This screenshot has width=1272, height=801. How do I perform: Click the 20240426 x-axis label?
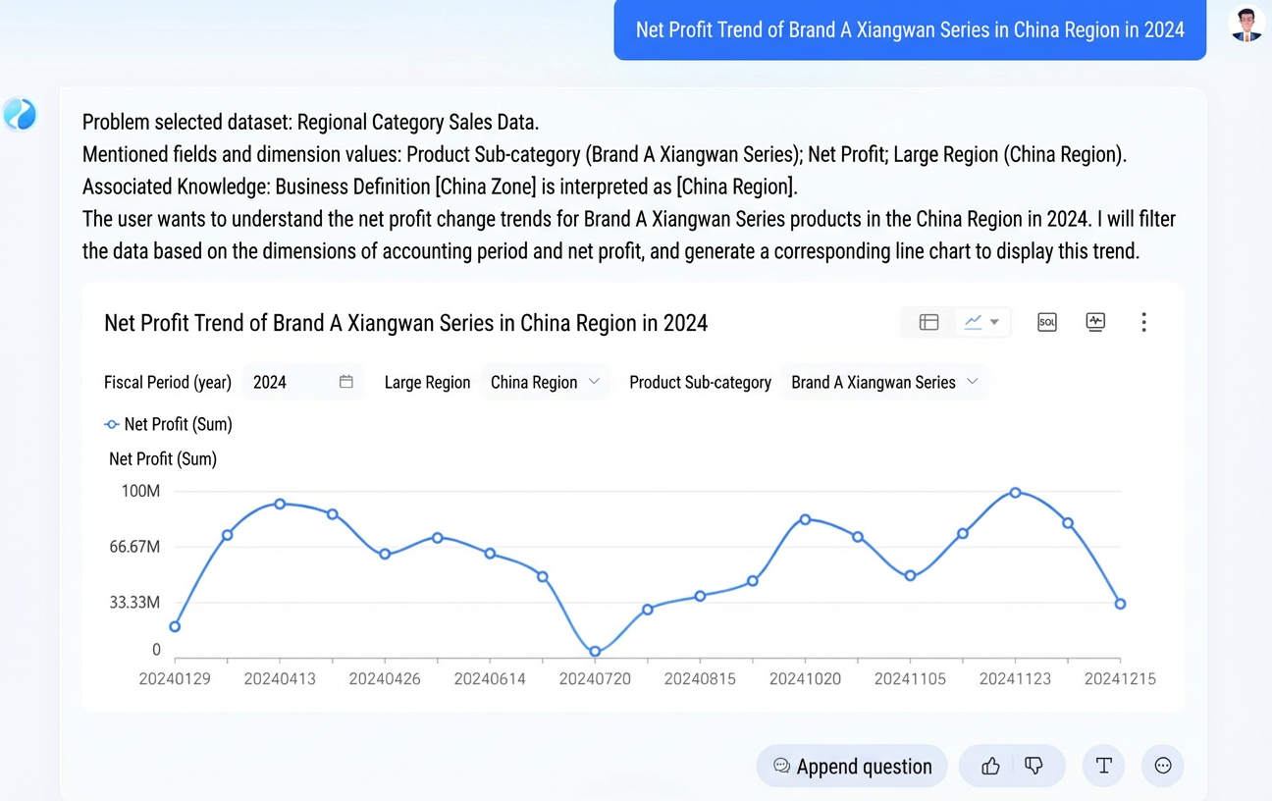(385, 678)
